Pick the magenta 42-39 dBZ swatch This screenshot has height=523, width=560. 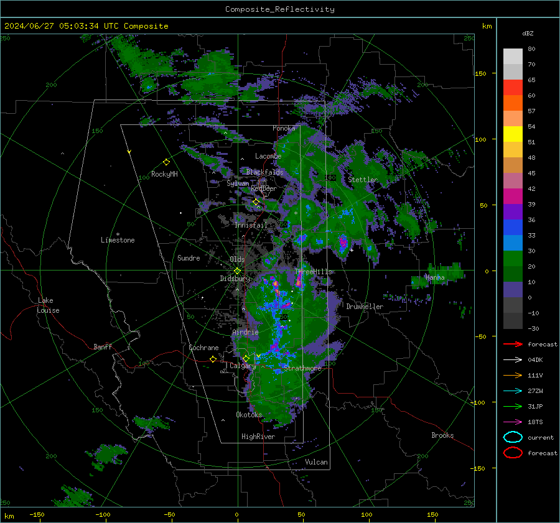coord(513,197)
